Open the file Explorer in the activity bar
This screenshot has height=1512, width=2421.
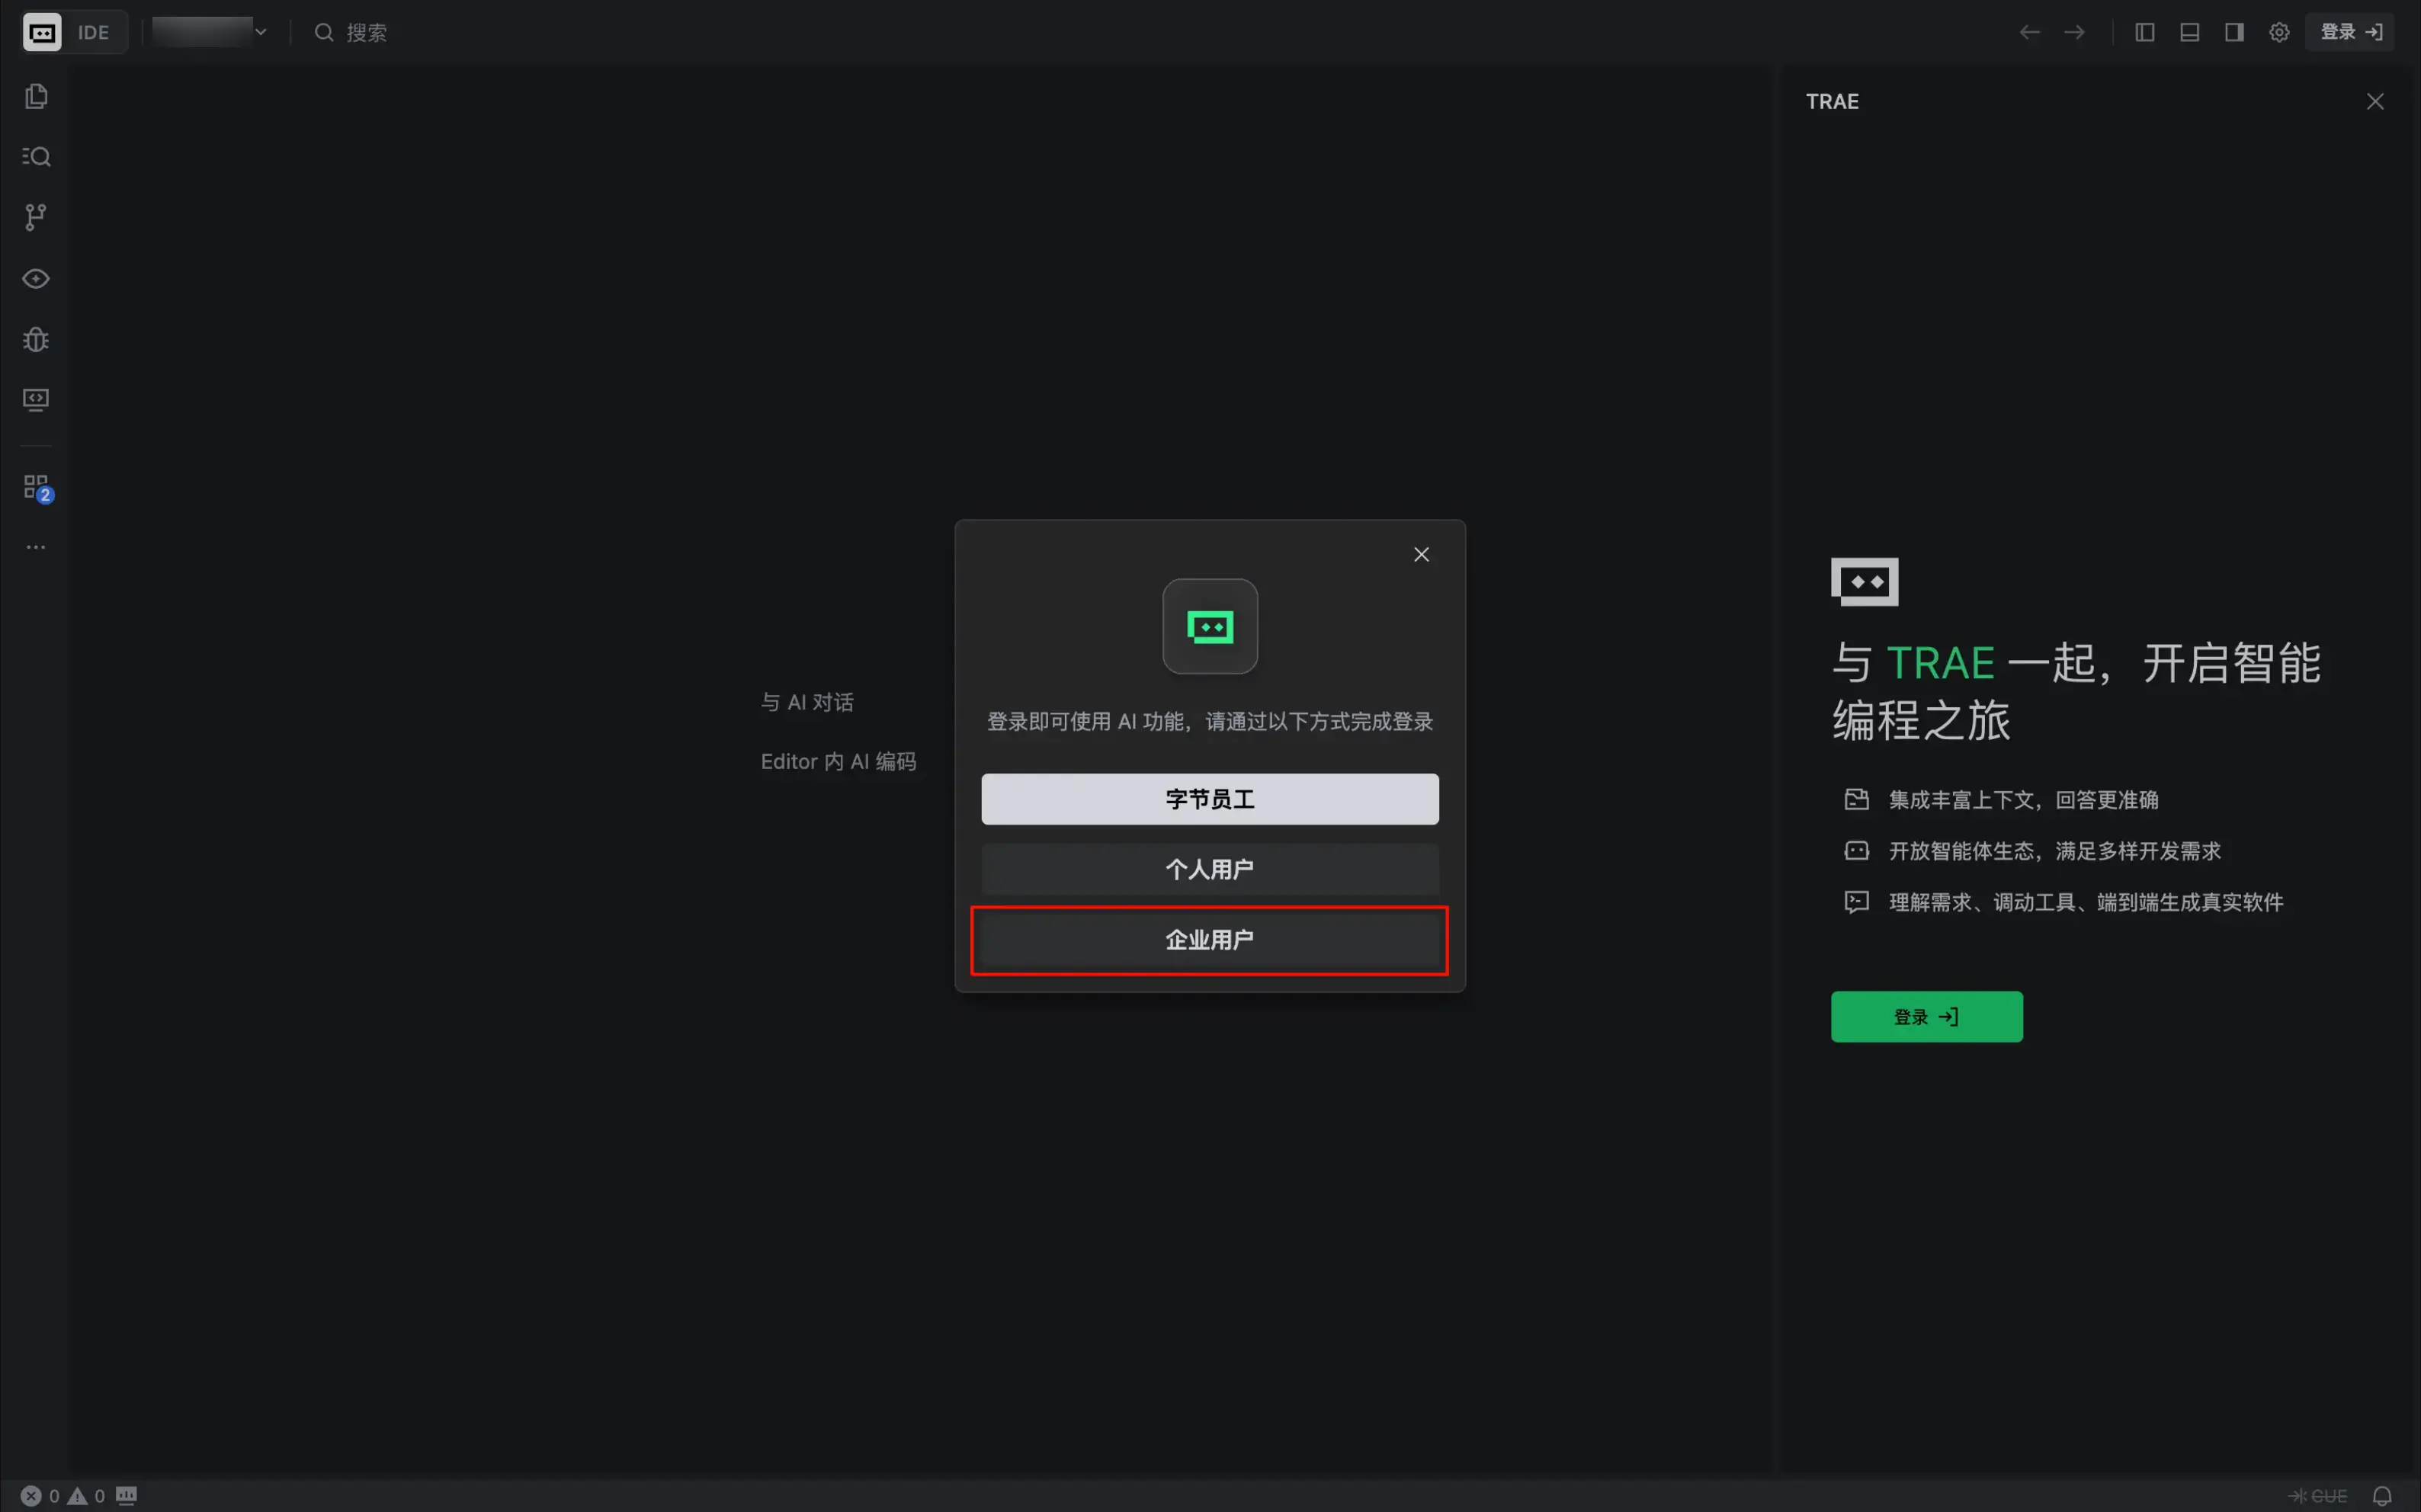36,96
